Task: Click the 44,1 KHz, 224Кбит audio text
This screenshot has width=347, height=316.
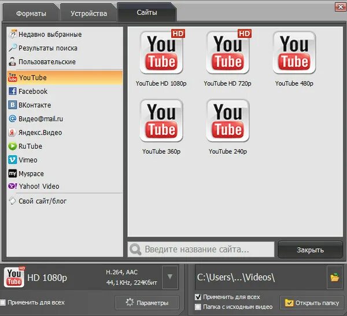Action: click(132, 282)
